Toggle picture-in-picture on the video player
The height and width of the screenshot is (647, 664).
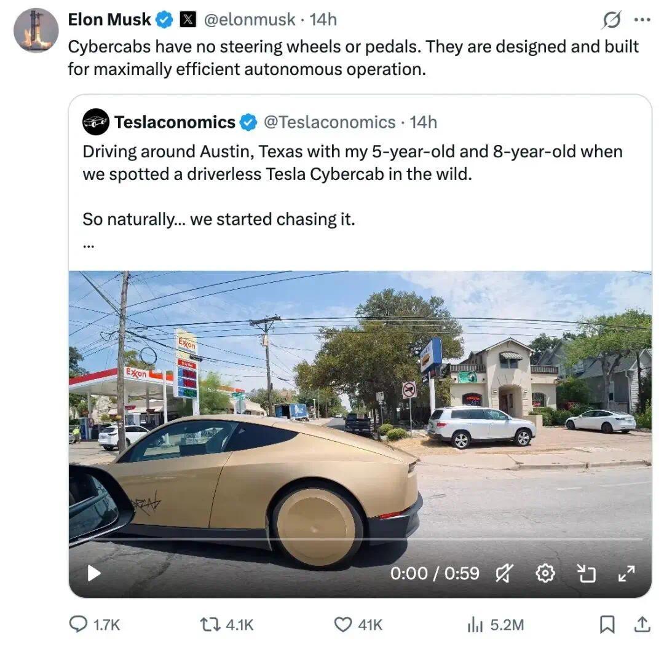(x=587, y=573)
